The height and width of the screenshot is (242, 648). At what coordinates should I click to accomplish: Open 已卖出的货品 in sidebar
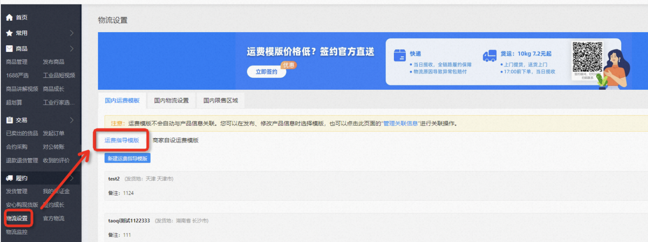tap(22, 133)
